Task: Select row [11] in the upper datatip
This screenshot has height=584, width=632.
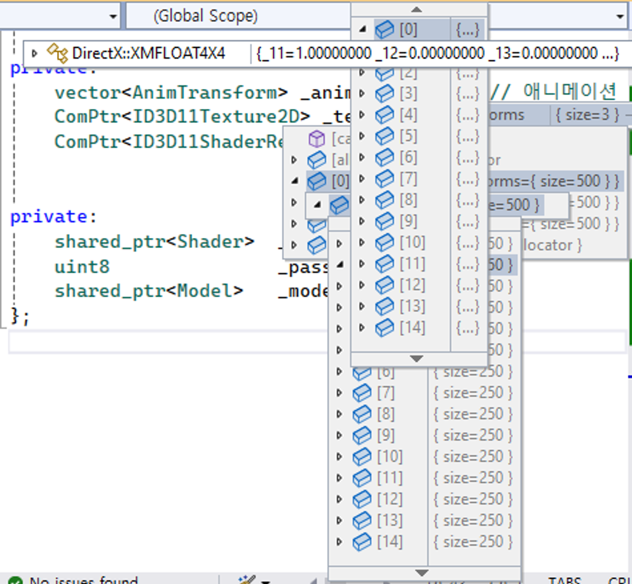Action: click(x=412, y=264)
